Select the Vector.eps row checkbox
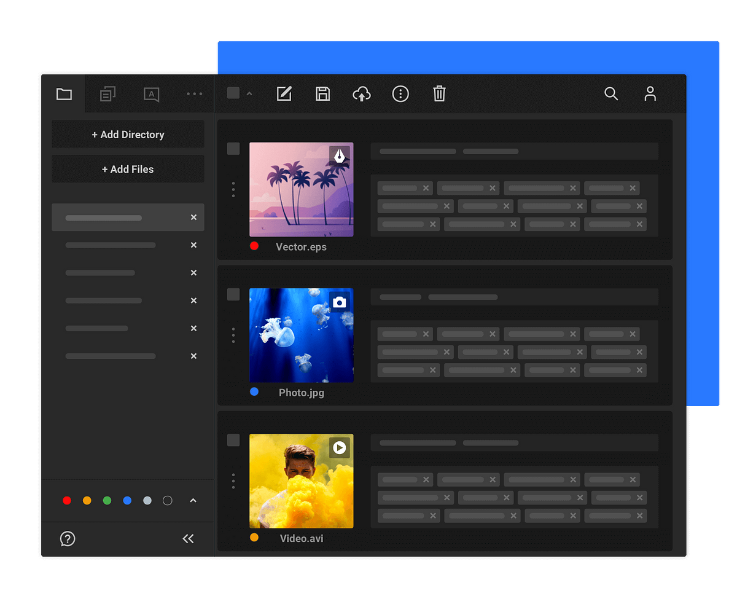This screenshot has height=612, width=737. [233, 149]
